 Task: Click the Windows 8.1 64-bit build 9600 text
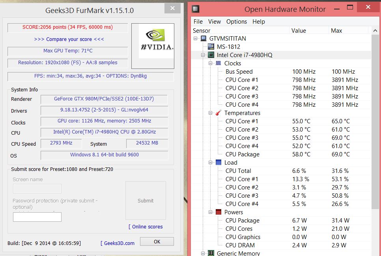point(105,154)
